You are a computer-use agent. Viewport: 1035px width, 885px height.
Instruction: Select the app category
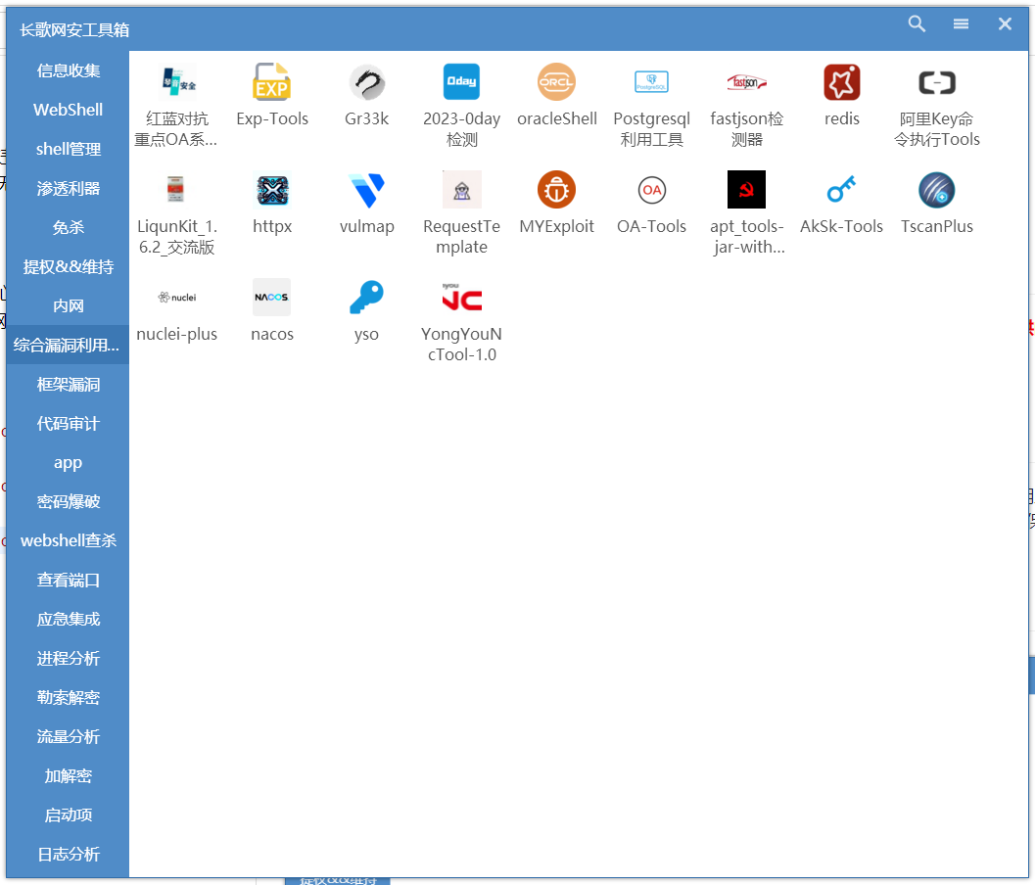[68, 463]
